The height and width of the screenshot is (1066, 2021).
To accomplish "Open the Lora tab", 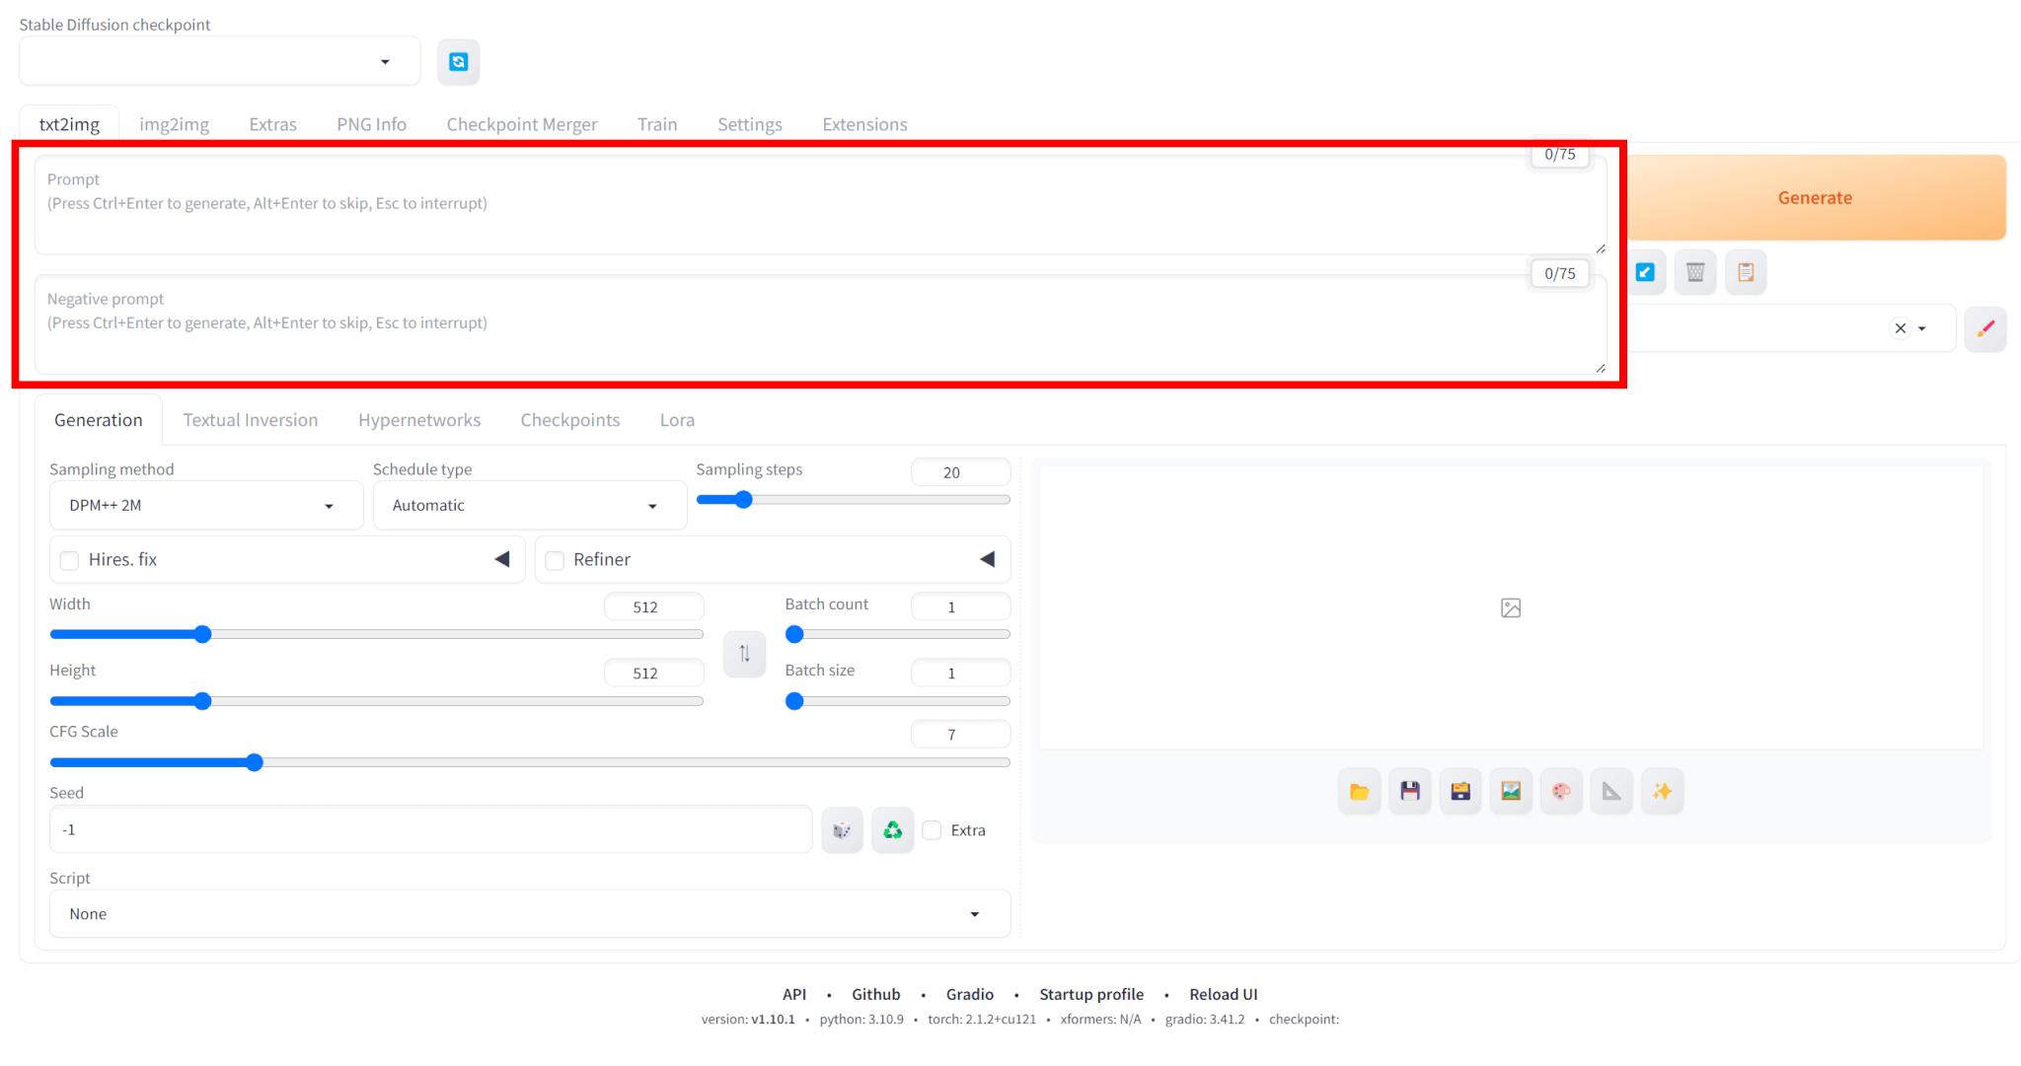I will (677, 420).
